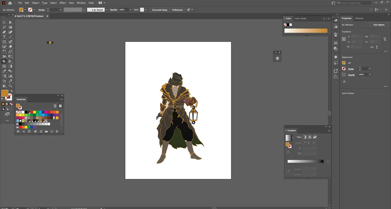Switch to the Libraries tab
Image resolution: width=391 pixels, height=209 pixels.
(359, 18)
